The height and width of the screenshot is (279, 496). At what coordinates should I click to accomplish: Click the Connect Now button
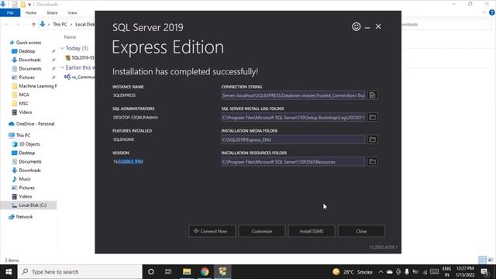point(212,231)
